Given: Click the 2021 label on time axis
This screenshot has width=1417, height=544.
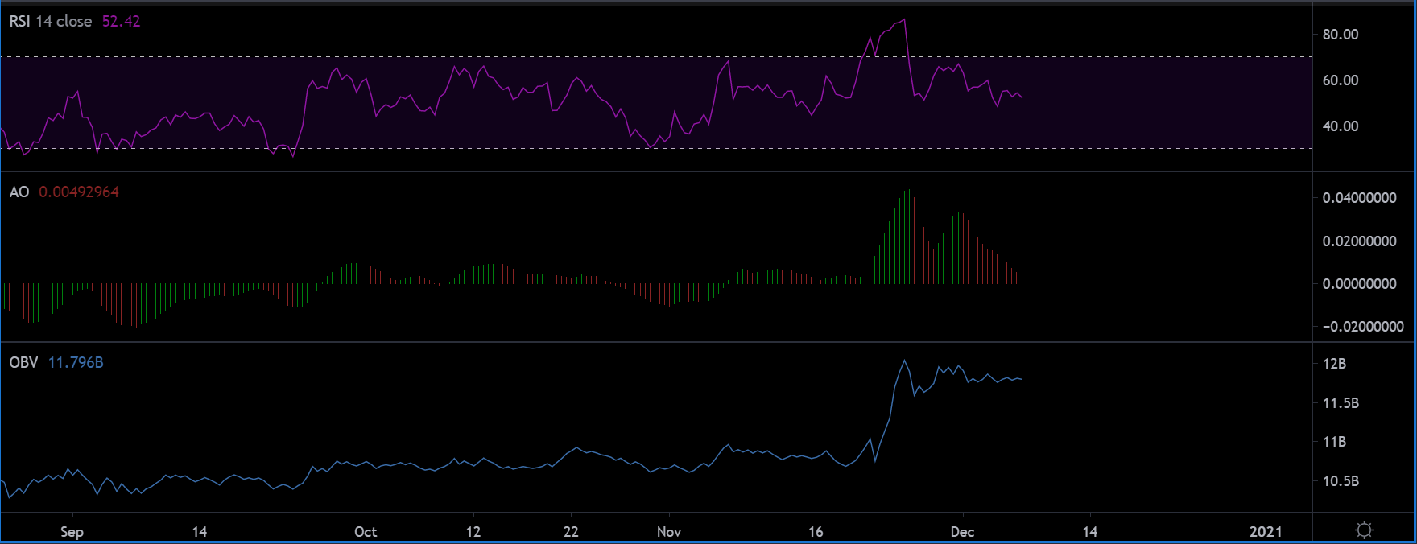Looking at the screenshot, I should point(1265,532).
